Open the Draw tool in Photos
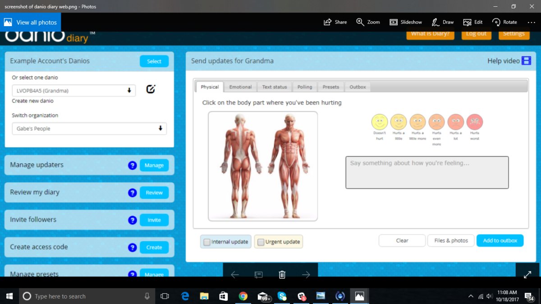Screen dimensions: 541x304 click(442, 22)
